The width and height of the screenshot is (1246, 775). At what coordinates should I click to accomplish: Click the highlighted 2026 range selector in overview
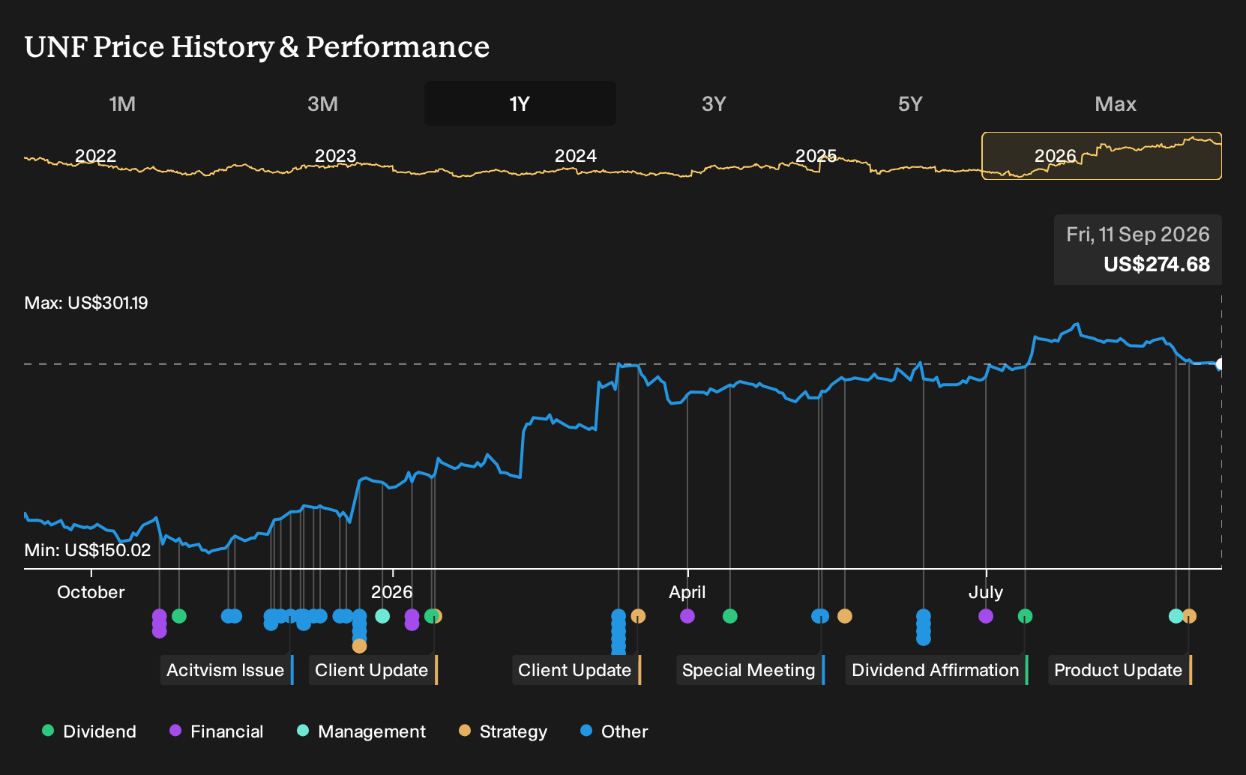[x=1101, y=156]
